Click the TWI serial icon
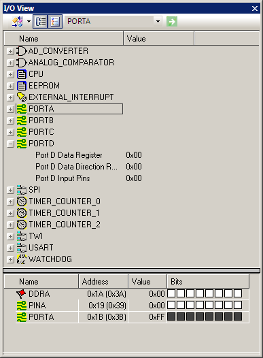263x358 pixels. coord(22,236)
